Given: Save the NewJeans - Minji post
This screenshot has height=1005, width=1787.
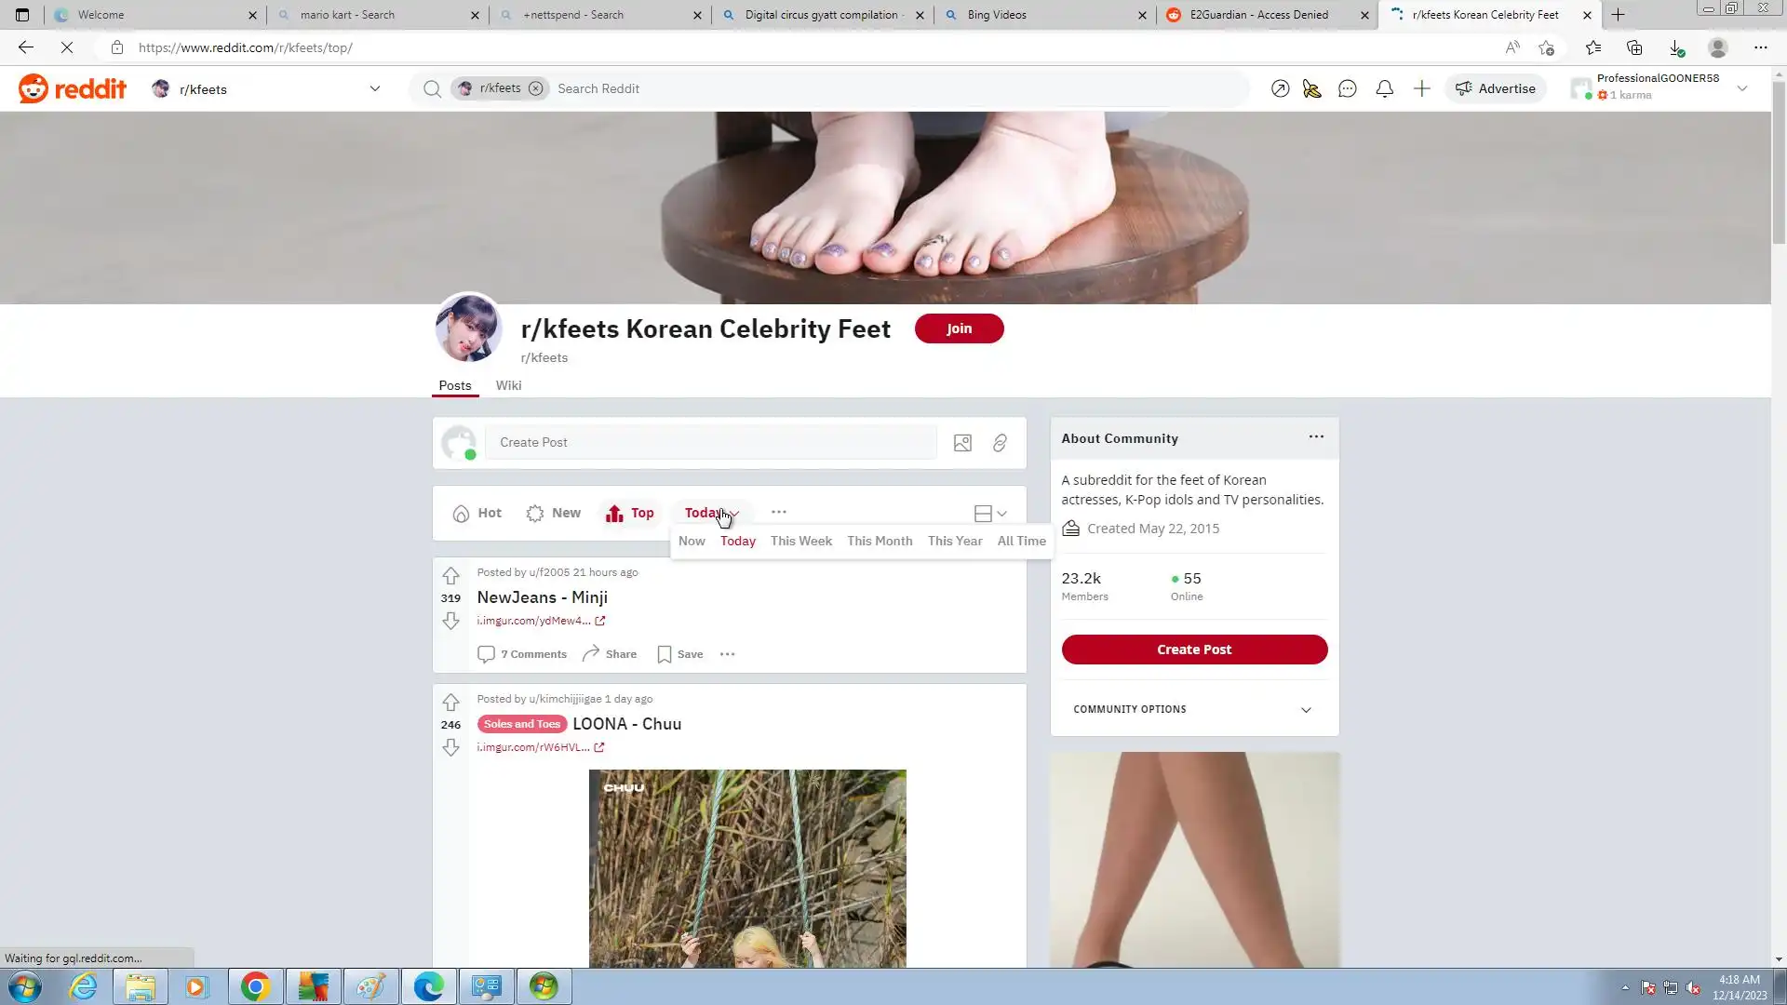Looking at the screenshot, I should 680,654.
